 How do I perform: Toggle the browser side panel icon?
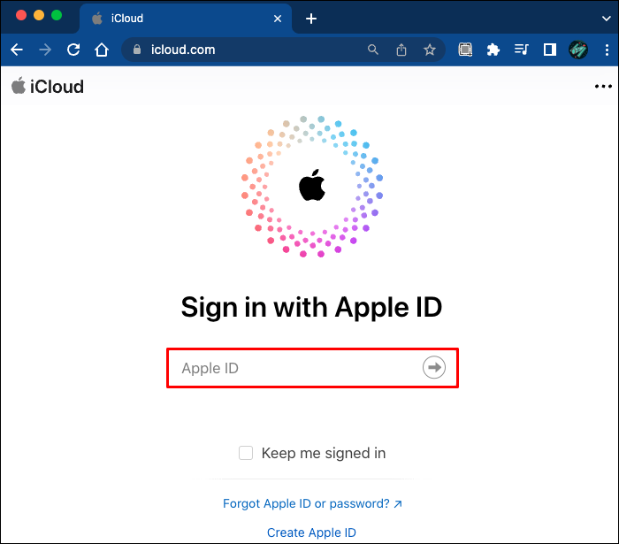[x=549, y=50]
